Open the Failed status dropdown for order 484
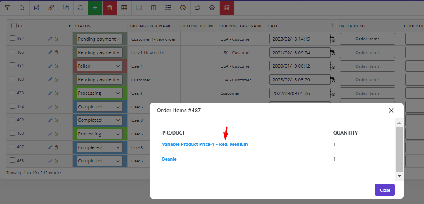The height and width of the screenshot is (204, 424). pyautogui.click(x=99, y=66)
